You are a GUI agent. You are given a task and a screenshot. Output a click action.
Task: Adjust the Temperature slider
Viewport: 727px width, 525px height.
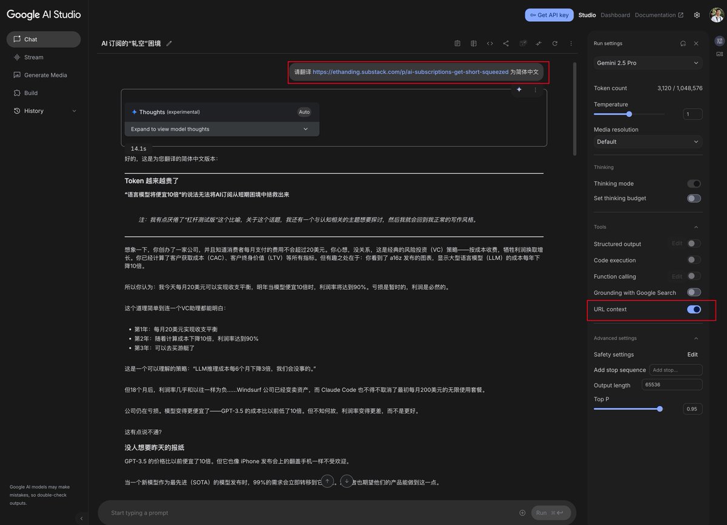click(629, 114)
